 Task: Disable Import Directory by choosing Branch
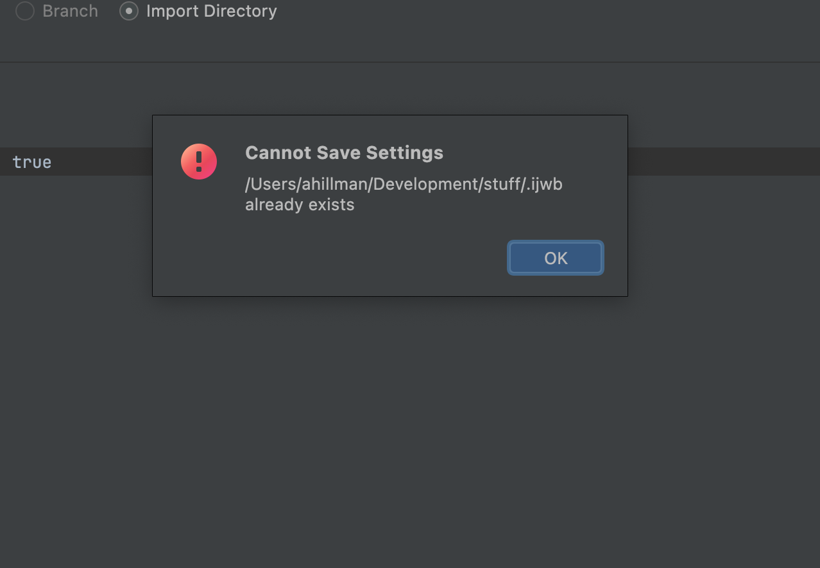coord(25,11)
